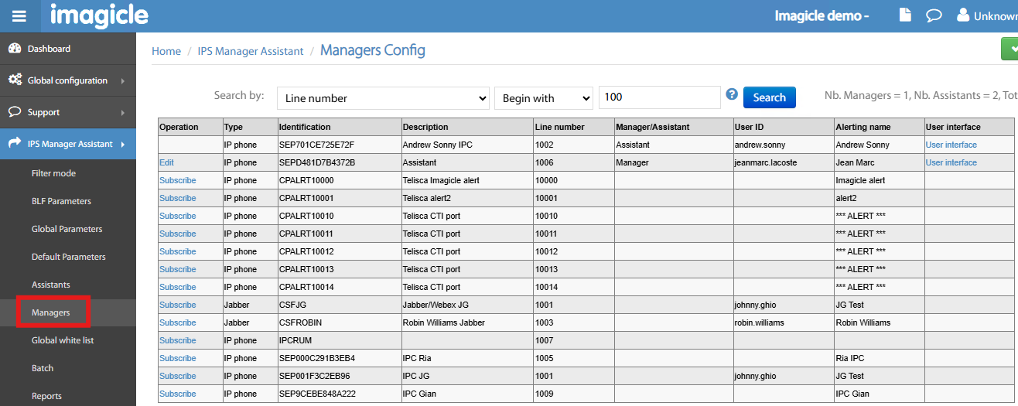Open User interface link for Andrew Sonny

pos(951,145)
